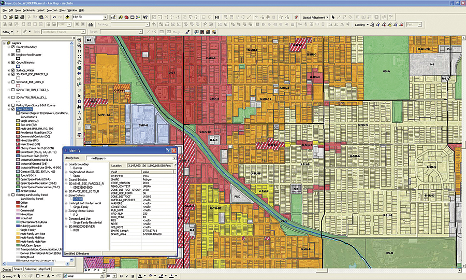Screen dimensions: 466x280
Task: Open the Bookmarks menu
Action: pos(29,10)
